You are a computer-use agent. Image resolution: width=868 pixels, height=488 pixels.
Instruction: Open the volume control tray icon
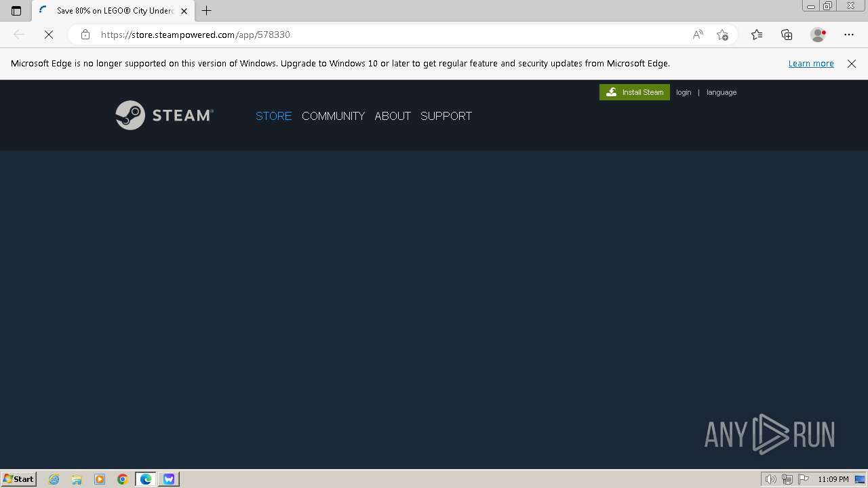[770, 479]
